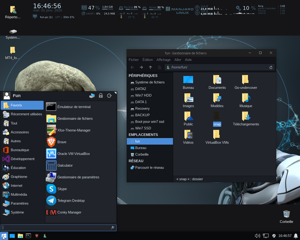This screenshot has width=300, height=240.
Task: Click the logout icon next to lock
Action: [109, 95]
